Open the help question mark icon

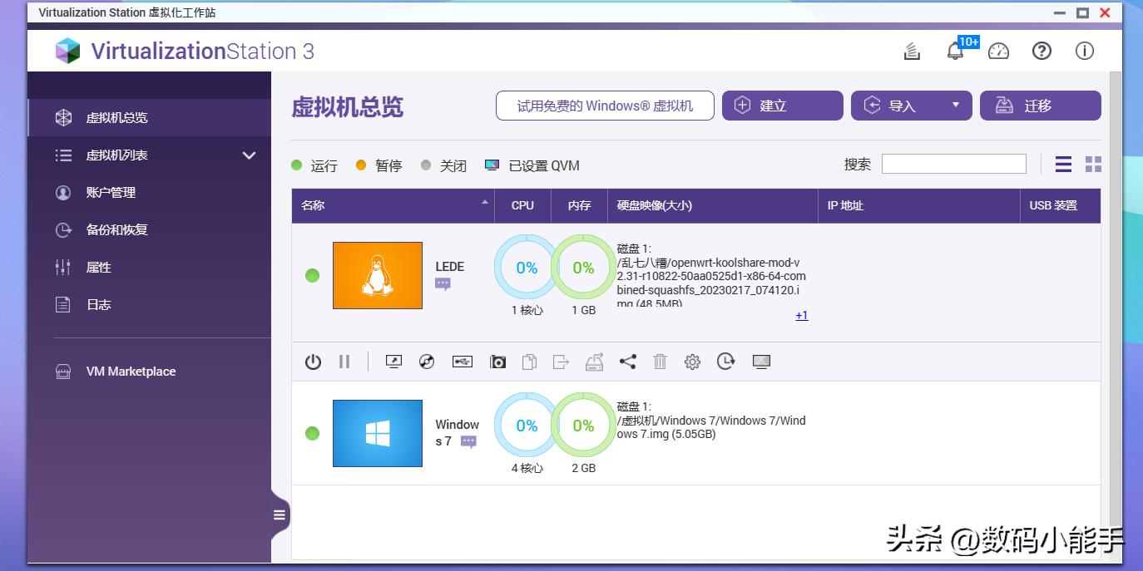(1042, 51)
